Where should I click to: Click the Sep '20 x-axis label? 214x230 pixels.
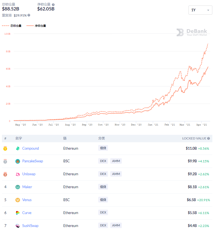87,125
